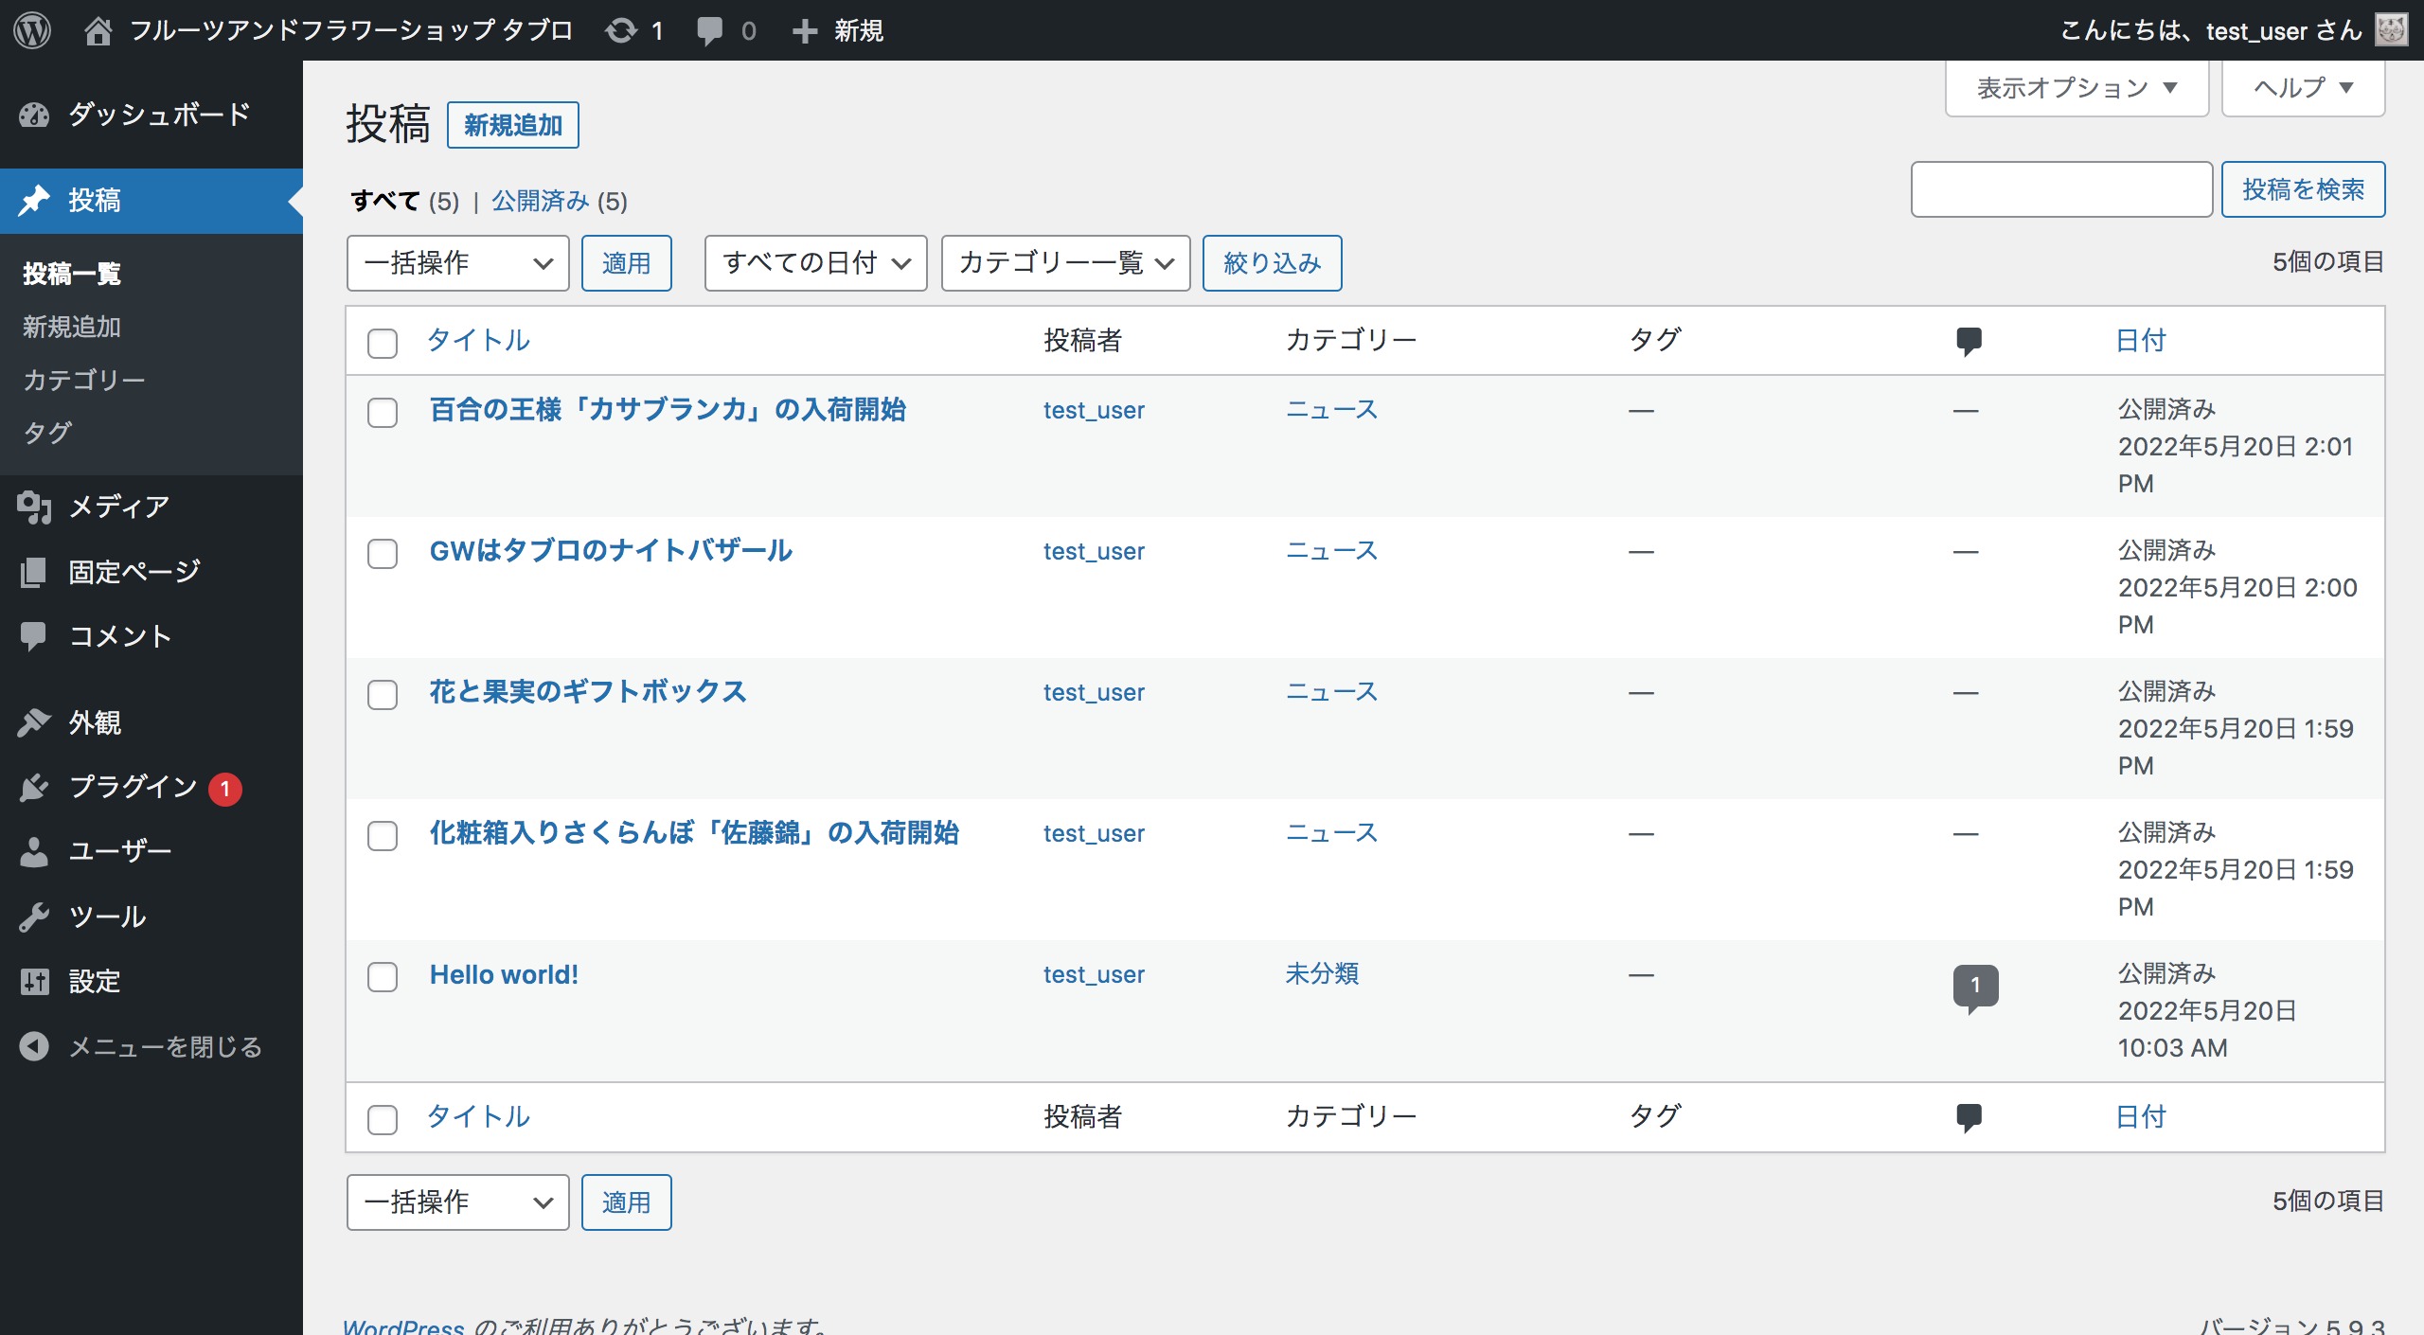Collapse the menu with the arrow icon
2424x1335 pixels.
pos(34,1046)
